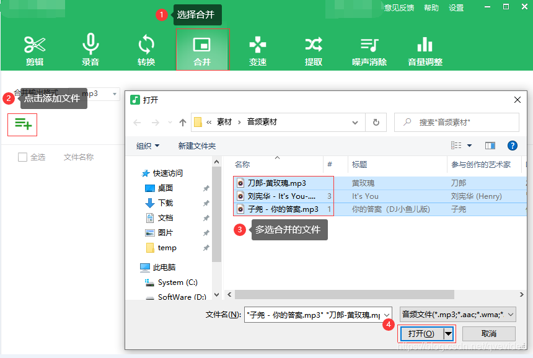The height and width of the screenshot is (358, 533).
Task: Open the 设置 settings menu
Action: pyautogui.click(x=456, y=8)
